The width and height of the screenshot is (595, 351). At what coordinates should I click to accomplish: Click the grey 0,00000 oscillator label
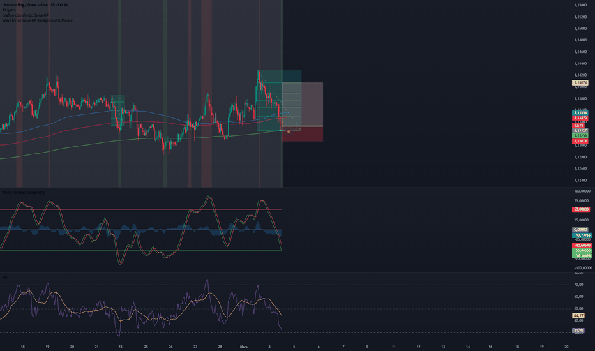click(x=580, y=230)
